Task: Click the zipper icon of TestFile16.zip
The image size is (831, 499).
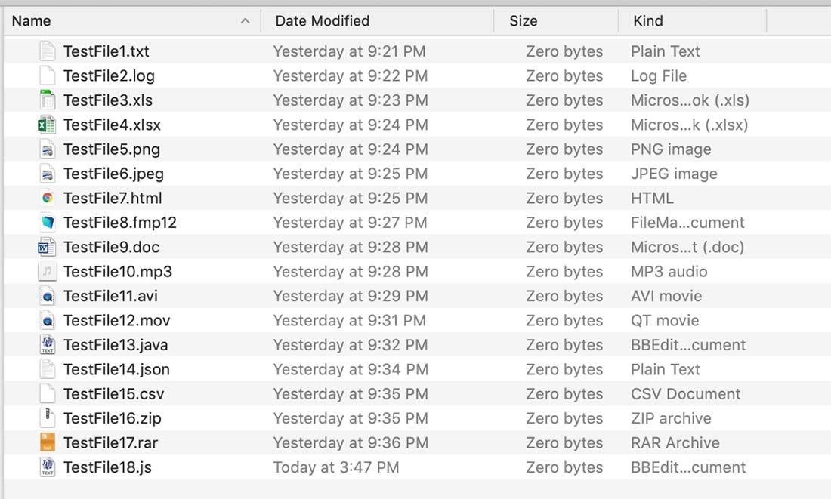Action: coord(47,418)
